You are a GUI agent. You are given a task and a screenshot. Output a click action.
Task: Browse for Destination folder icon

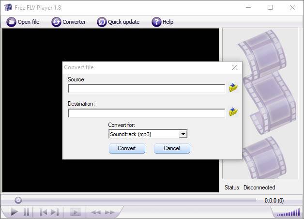(x=233, y=112)
